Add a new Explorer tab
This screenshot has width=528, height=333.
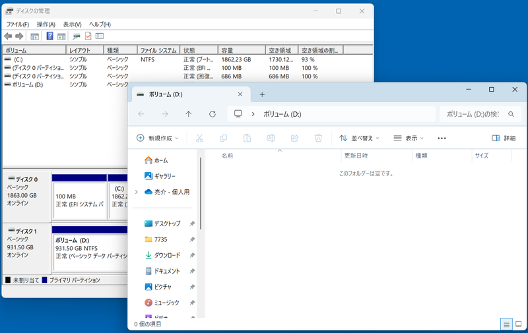click(262, 95)
